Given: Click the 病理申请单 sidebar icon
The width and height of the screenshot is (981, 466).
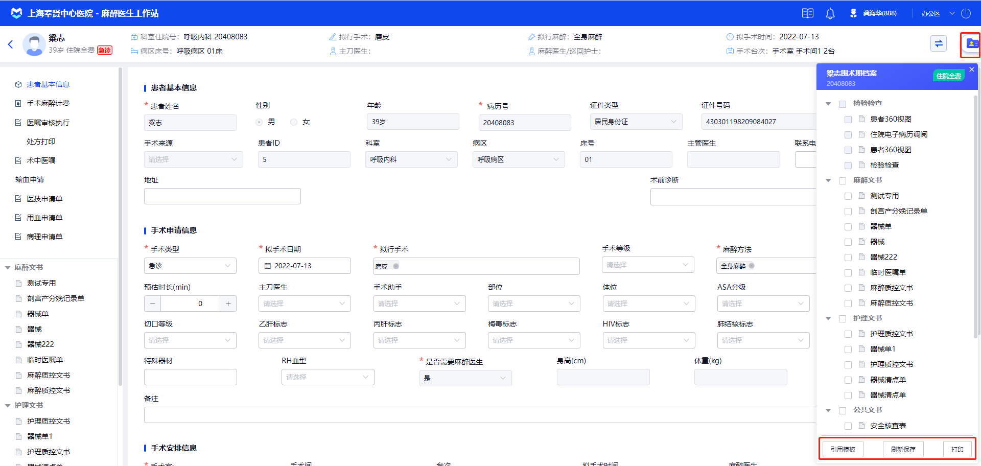Looking at the screenshot, I should [18, 237].
